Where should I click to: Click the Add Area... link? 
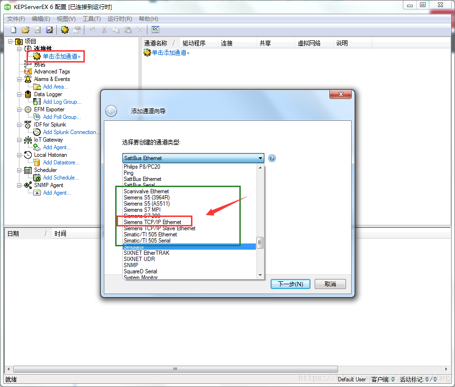point(55,87)
